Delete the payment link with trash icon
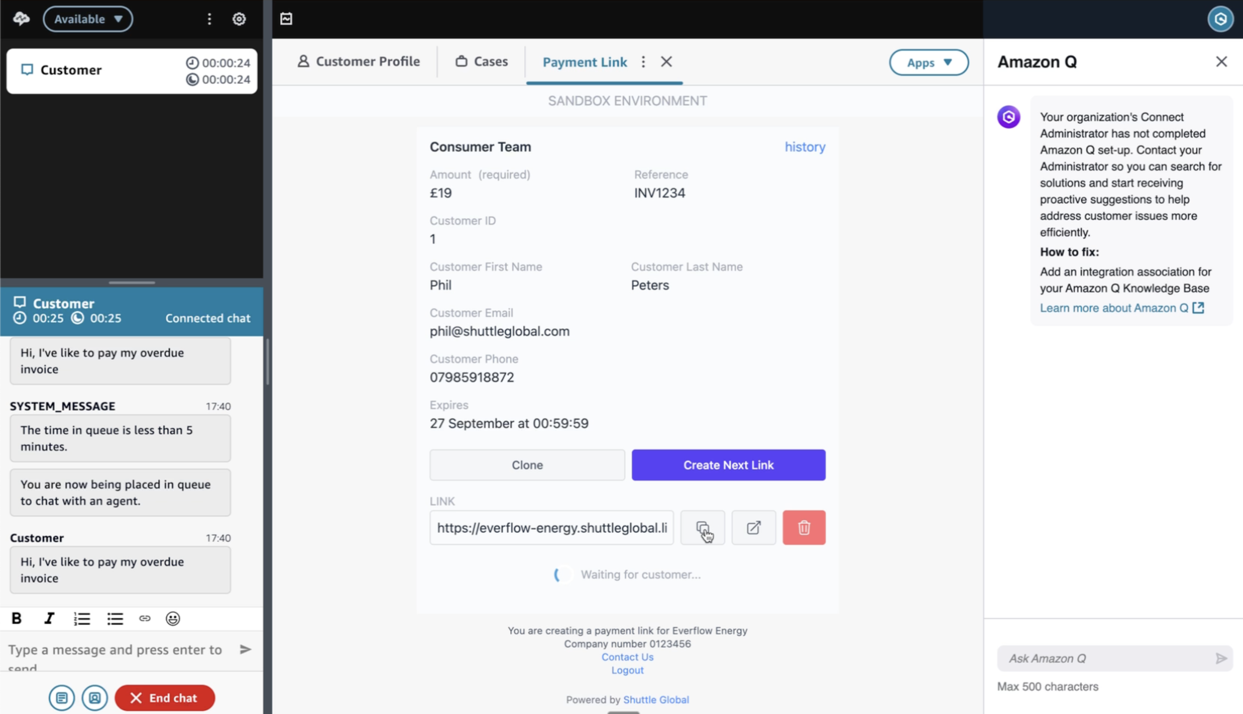 [804, 528]
